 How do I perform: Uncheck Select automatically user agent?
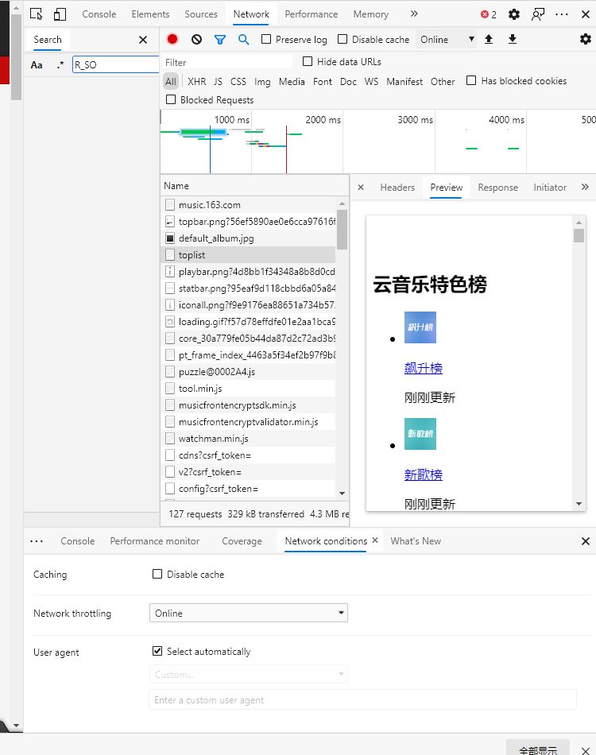coord(157,651)
